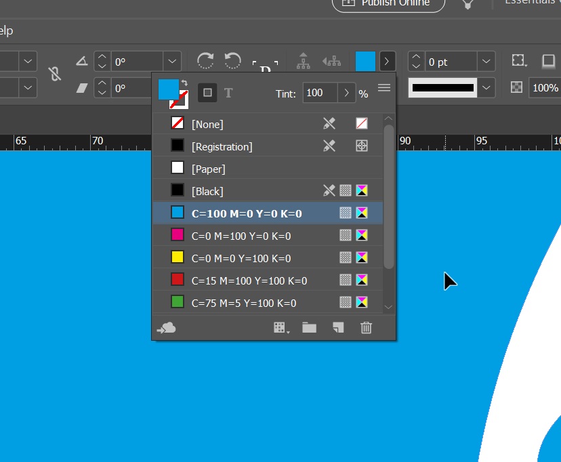Open the swatch views grid icon
The image size is (561, 462).
click(x=281, y=328)
